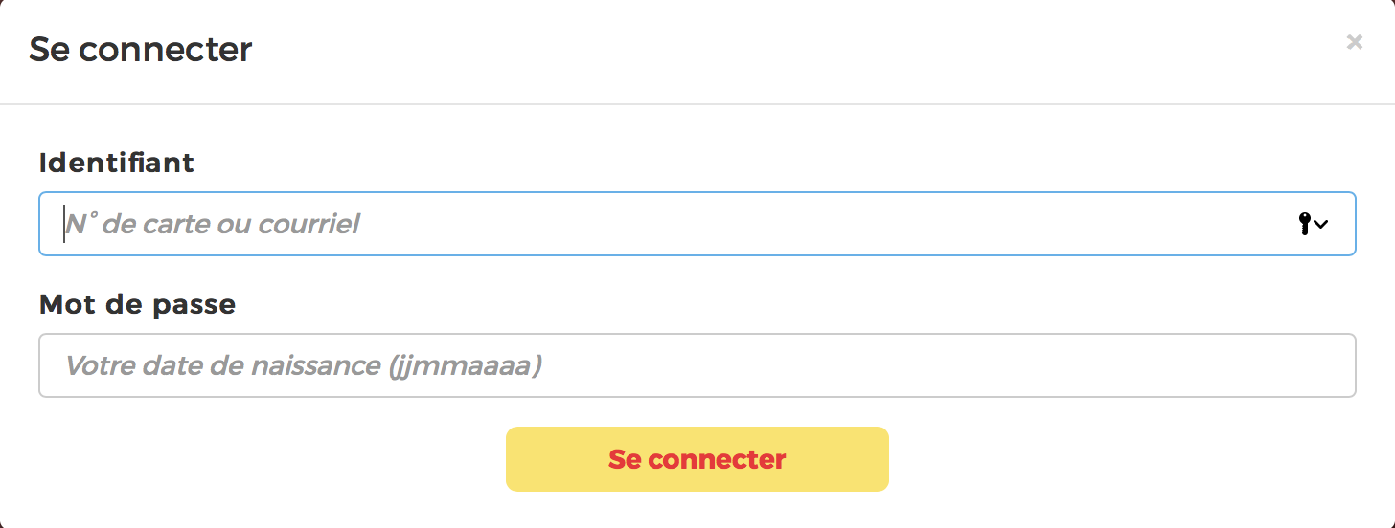Show saved logins using the key icon

pos(1305,224)
